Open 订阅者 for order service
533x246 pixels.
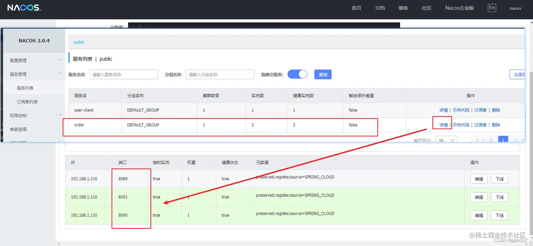tap(480, 125)
